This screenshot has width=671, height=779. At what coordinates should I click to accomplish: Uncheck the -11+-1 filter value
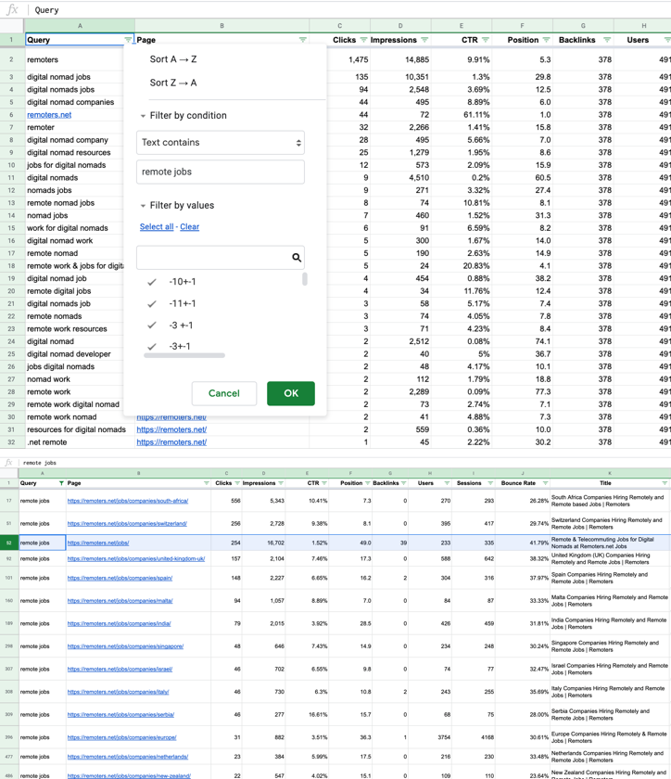[152, 303]
